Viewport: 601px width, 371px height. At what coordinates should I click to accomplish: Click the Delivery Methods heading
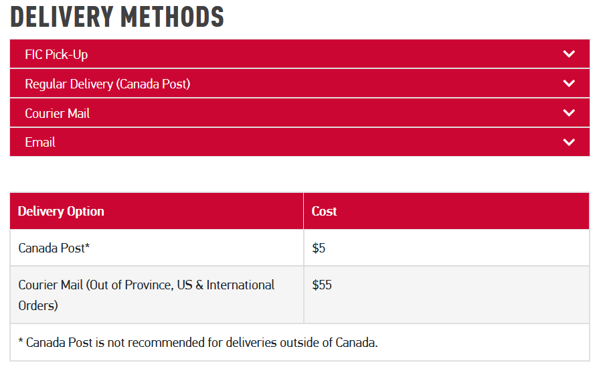tap(117, 17)
